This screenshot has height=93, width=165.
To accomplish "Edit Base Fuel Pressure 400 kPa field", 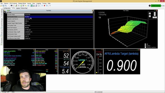I will (59, 28).
